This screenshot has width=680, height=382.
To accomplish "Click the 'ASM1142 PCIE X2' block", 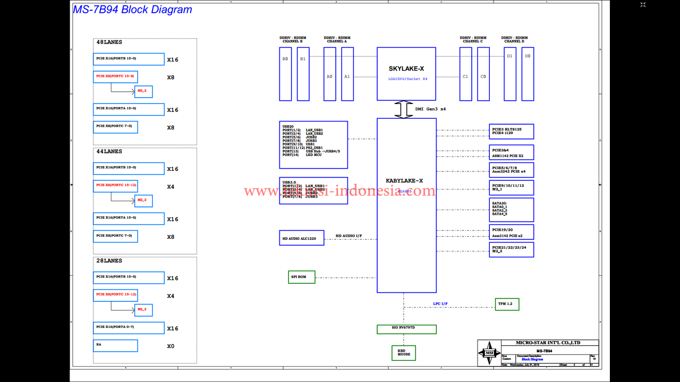I will (x=512, y=152).
